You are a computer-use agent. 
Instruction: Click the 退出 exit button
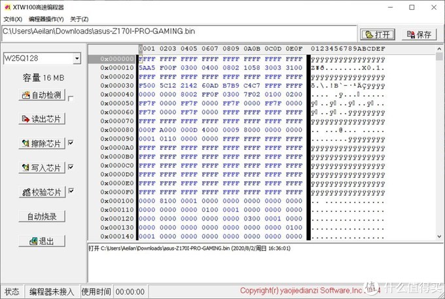point(42,241)
